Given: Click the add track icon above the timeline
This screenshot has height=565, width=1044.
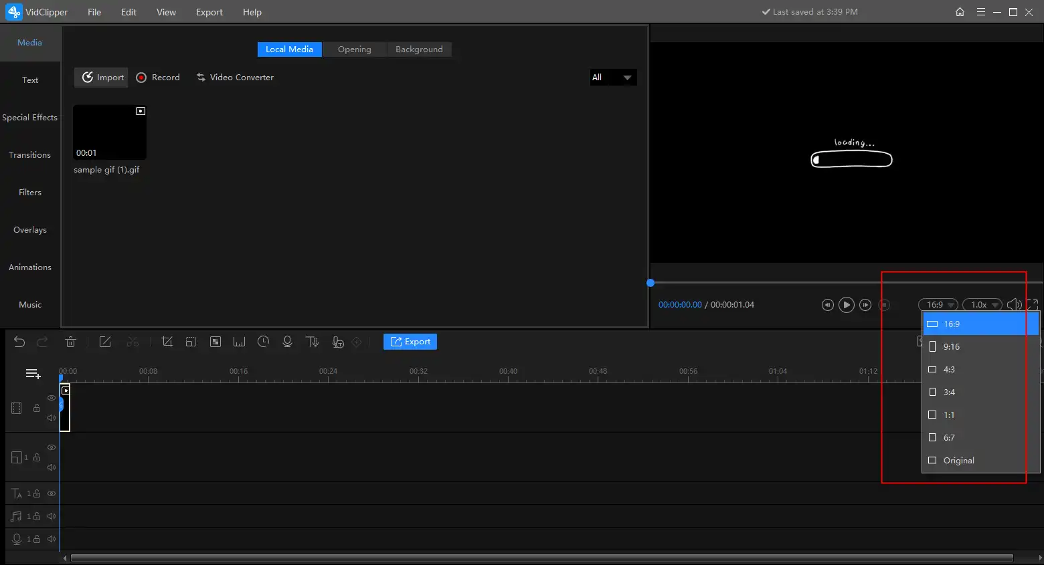Looking at the screenshot, I should pyautogui.click(x=33, y=374).
